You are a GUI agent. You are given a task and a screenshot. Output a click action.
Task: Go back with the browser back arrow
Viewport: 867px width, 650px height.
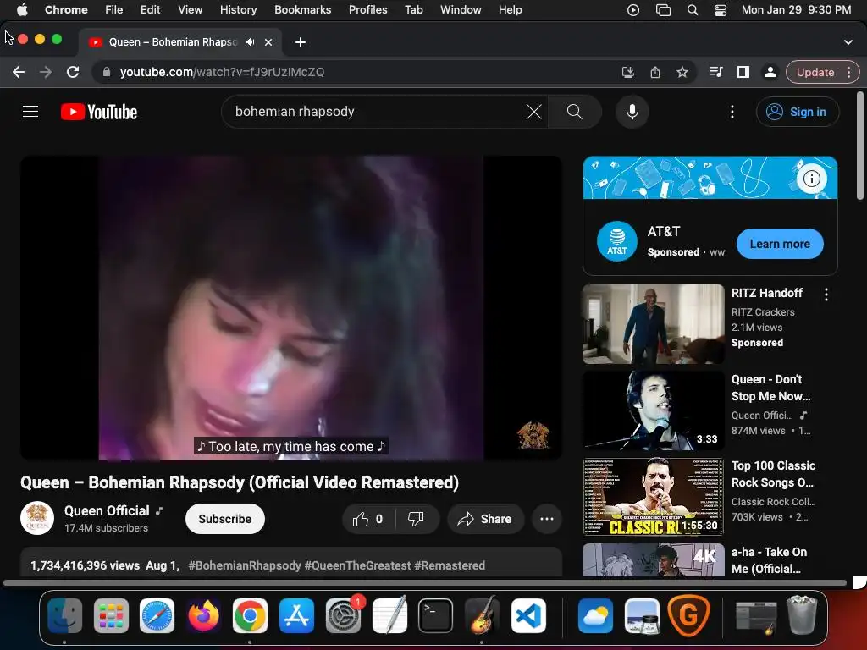[x=19, y=72]
